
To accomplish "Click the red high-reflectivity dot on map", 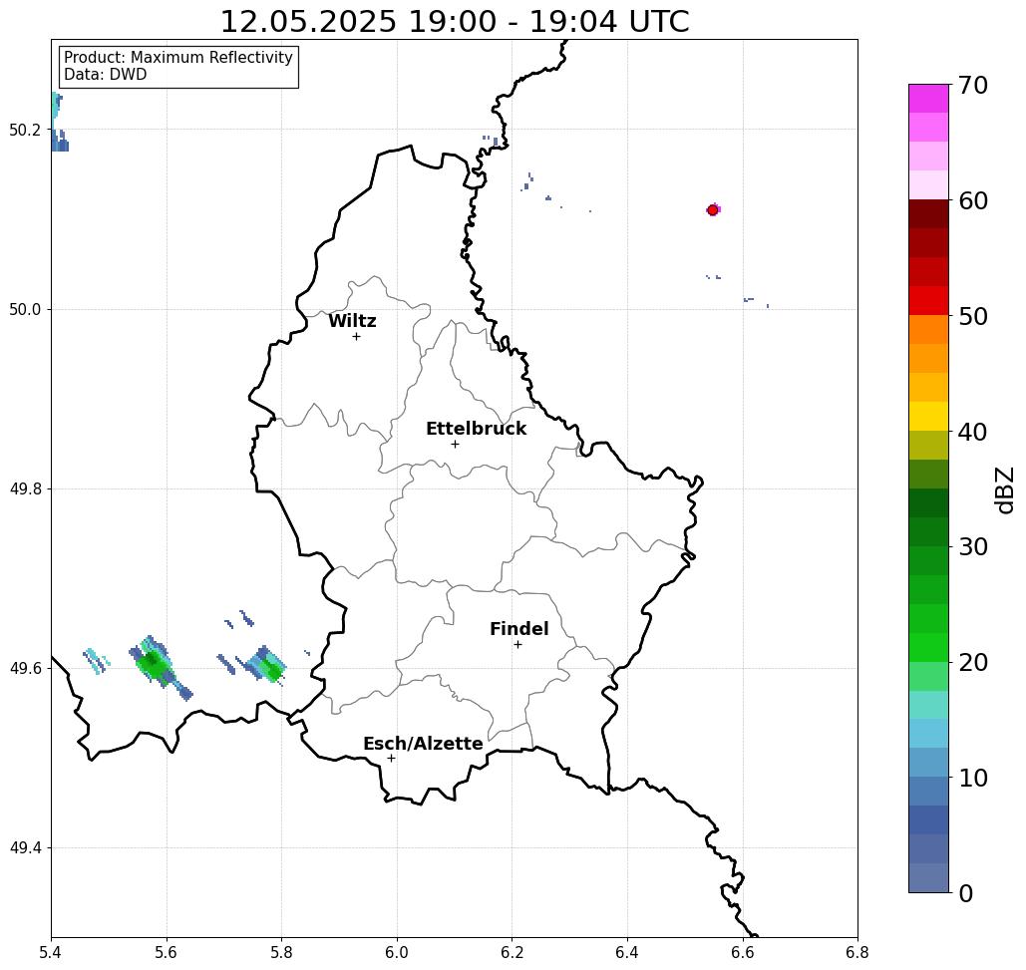I will tap(713, 210).
